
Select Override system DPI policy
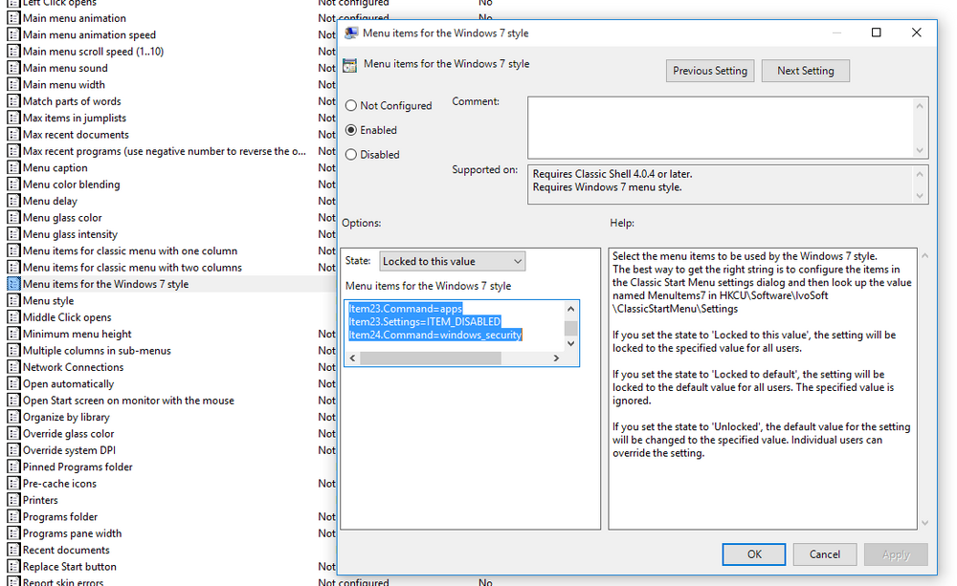pos(69,450)
